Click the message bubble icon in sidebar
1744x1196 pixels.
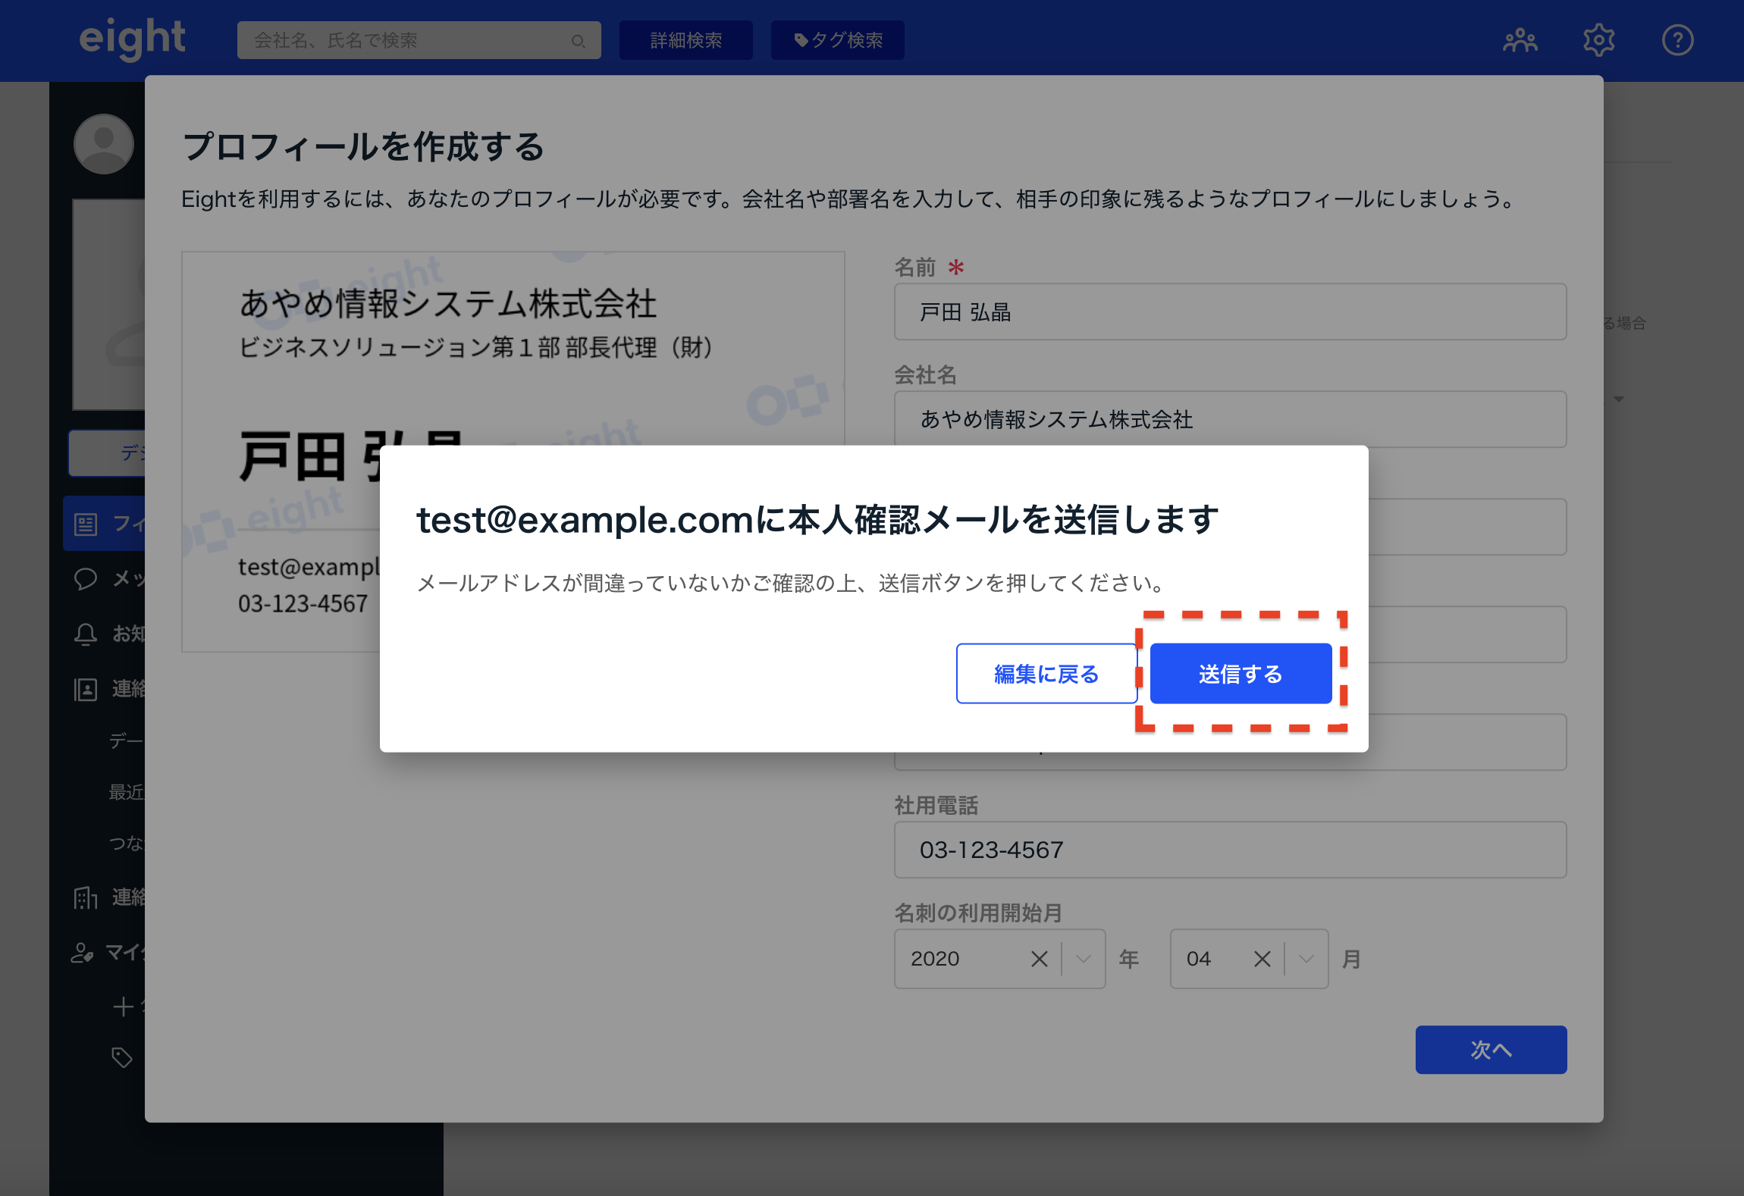(86, 579)
